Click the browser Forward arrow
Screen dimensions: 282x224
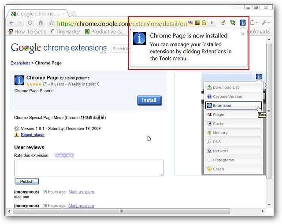pyautogui.click(x=20, y=23)
